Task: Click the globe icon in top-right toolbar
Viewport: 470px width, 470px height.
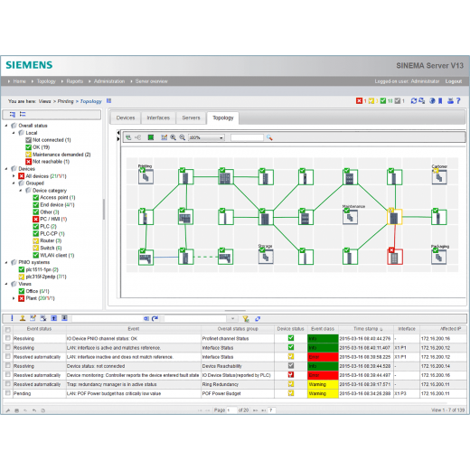Action: click(432, 101)
